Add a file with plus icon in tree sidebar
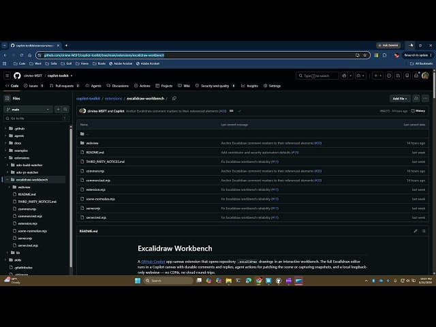The height and width of the screenshot is (327, 436). click(58, 109)
